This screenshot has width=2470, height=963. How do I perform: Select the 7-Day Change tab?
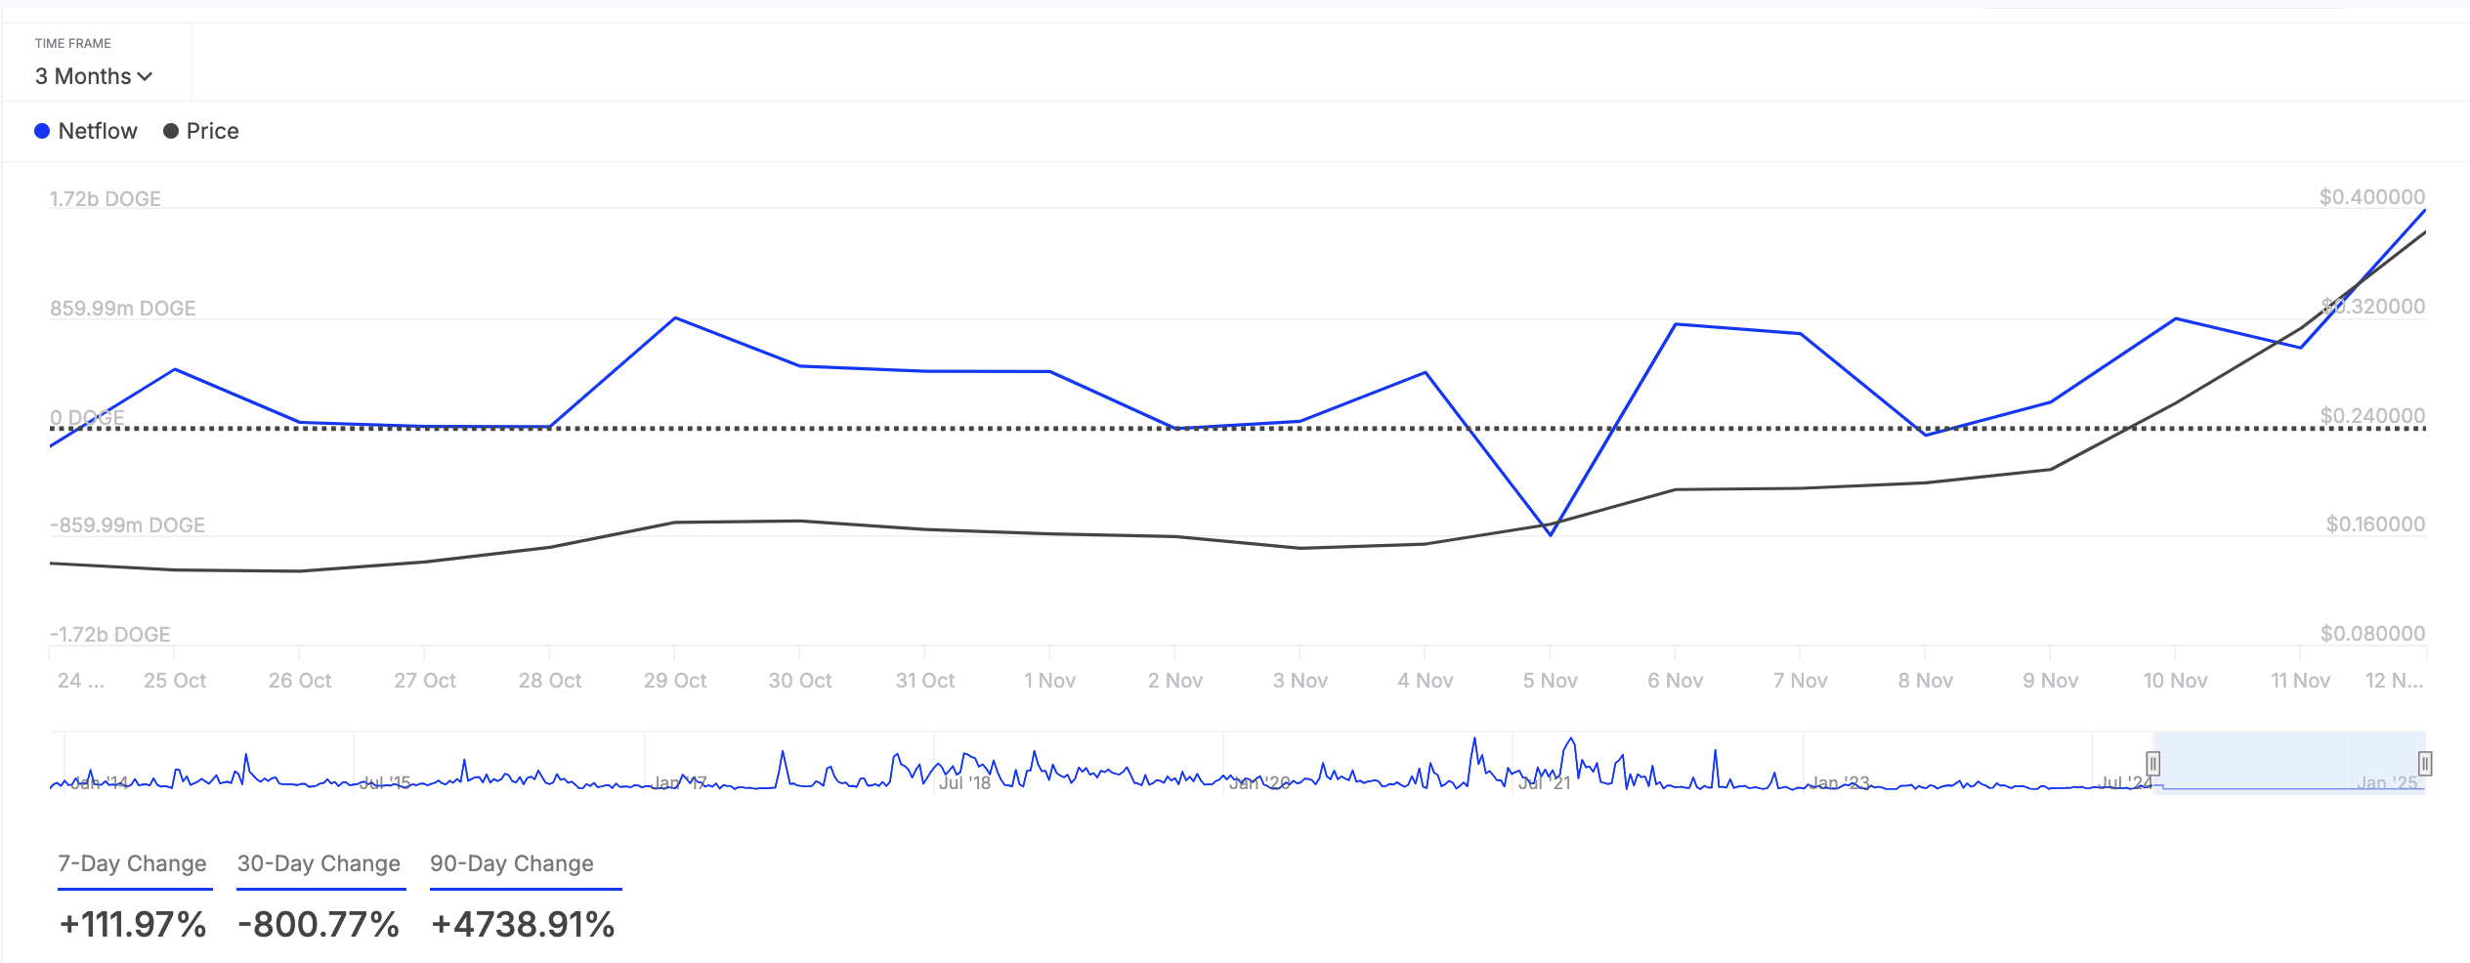tap(133, 864)
